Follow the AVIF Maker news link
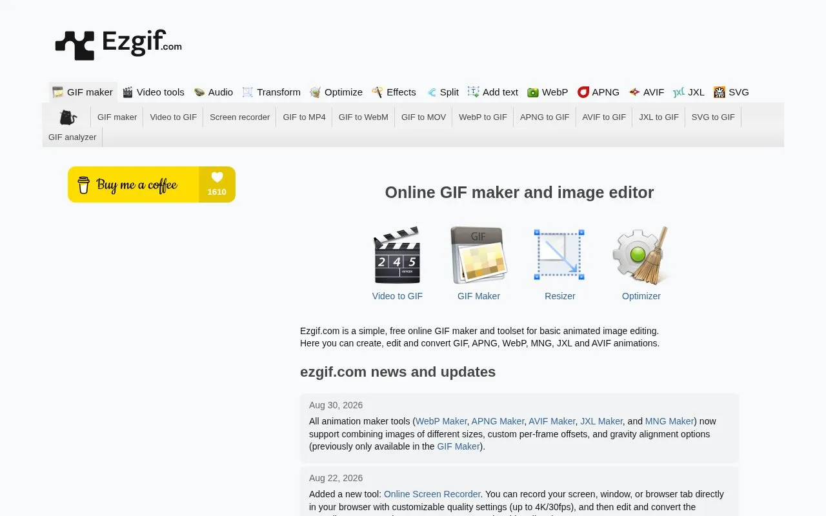Screen dimensions: 826x516 coord(552,421)
